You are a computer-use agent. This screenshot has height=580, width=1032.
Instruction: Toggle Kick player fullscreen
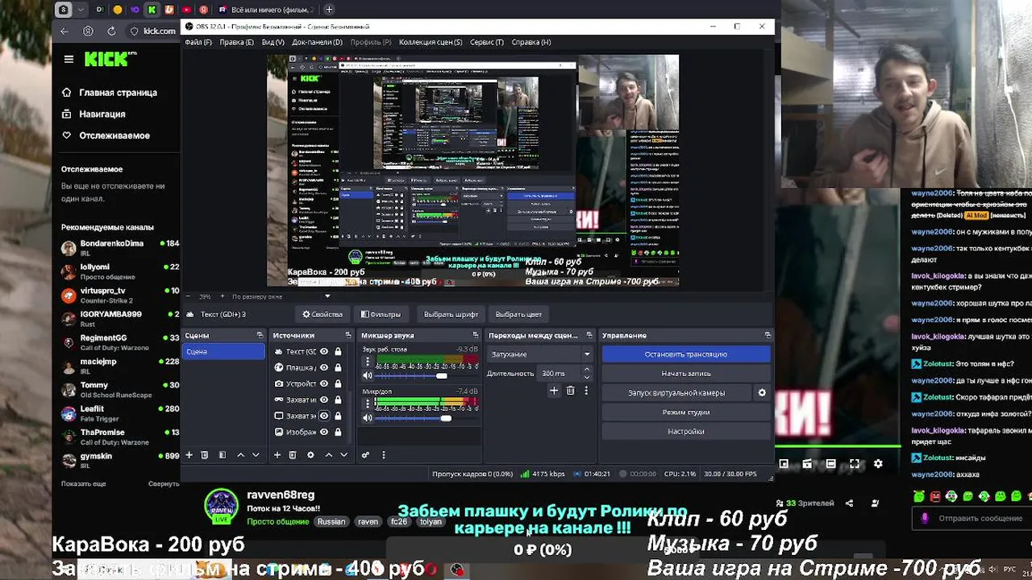click(855, 463)
